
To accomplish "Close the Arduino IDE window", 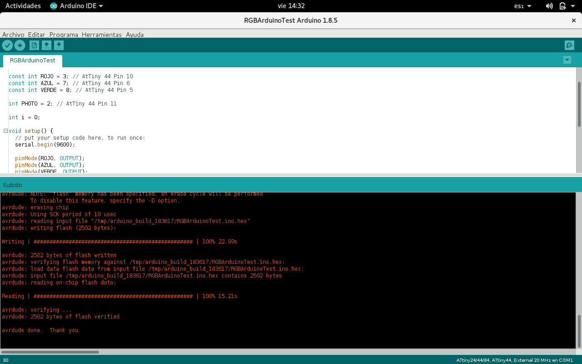I will click(573, 20).
